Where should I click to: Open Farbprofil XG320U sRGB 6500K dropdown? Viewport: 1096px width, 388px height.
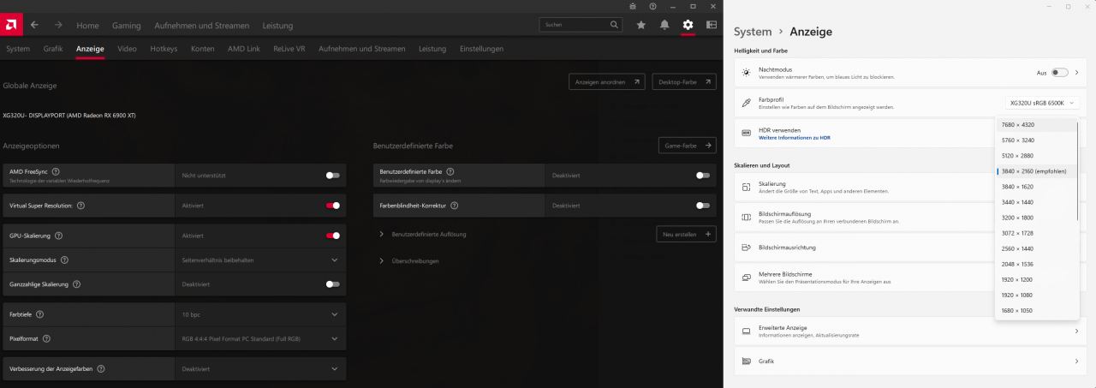1042,103
